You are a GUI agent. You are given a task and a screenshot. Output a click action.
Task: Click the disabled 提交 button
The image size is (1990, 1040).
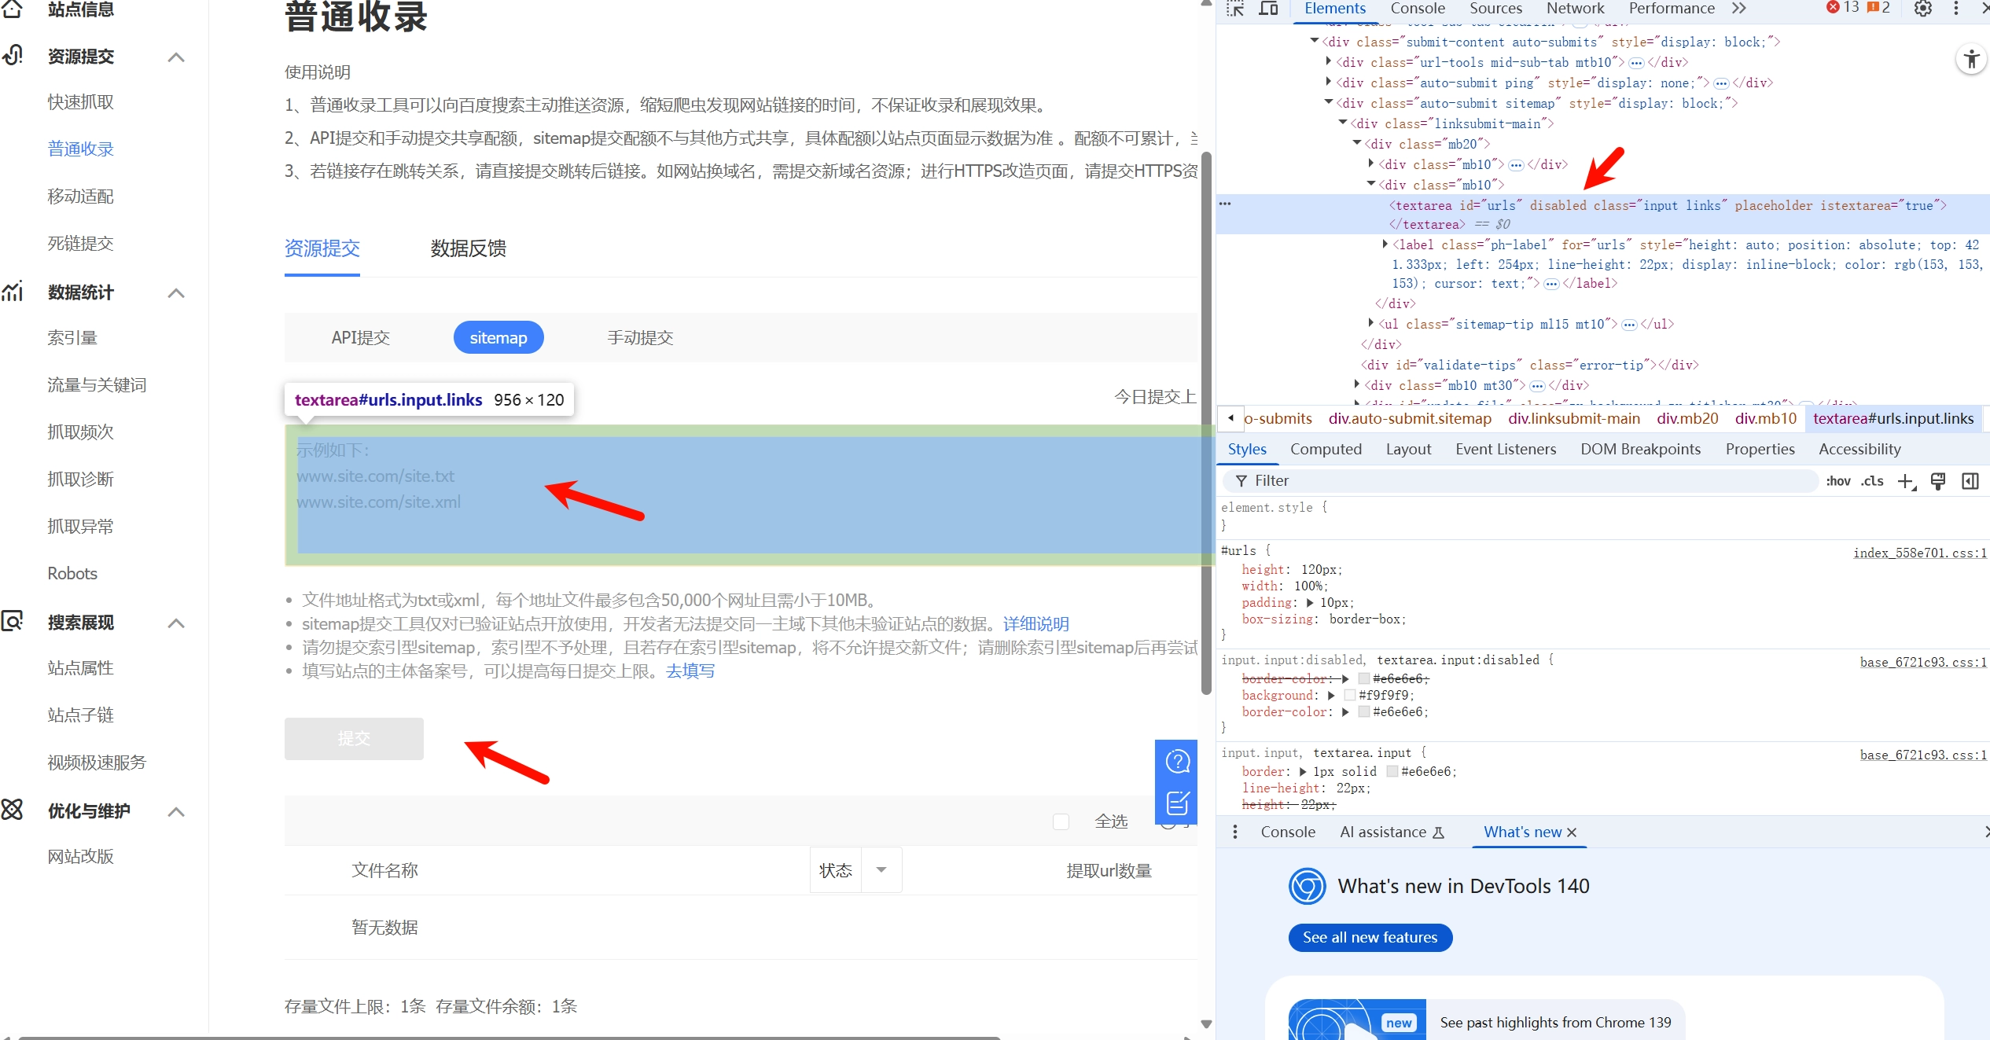[x=354, y=738]
